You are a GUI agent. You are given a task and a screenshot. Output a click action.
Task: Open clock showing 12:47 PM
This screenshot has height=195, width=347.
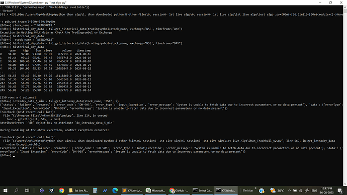pyautogui.click(x=327, y=190)
